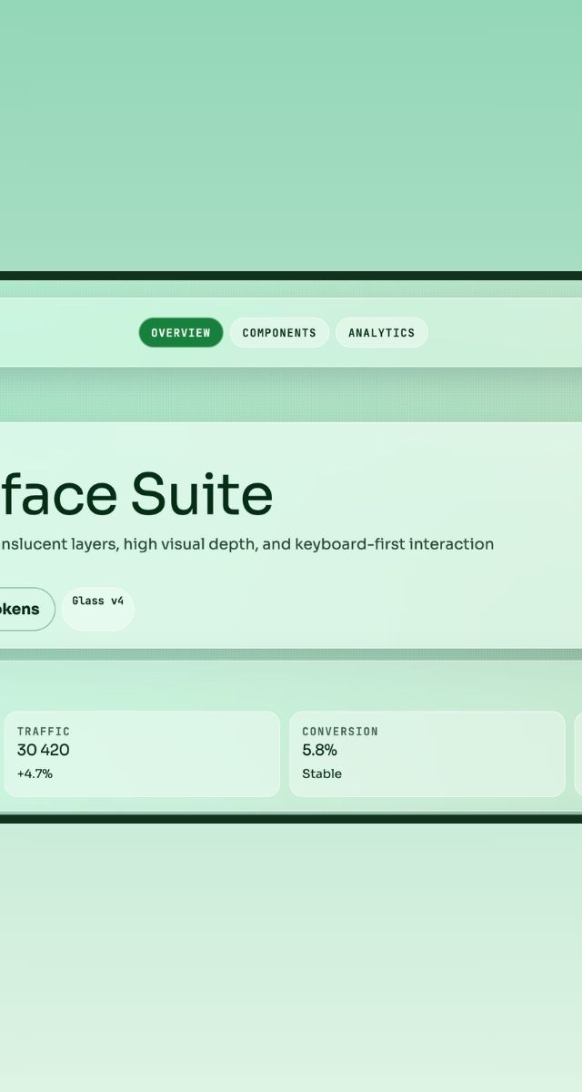Switch to the Overview tab

click(x=180, y=333)
